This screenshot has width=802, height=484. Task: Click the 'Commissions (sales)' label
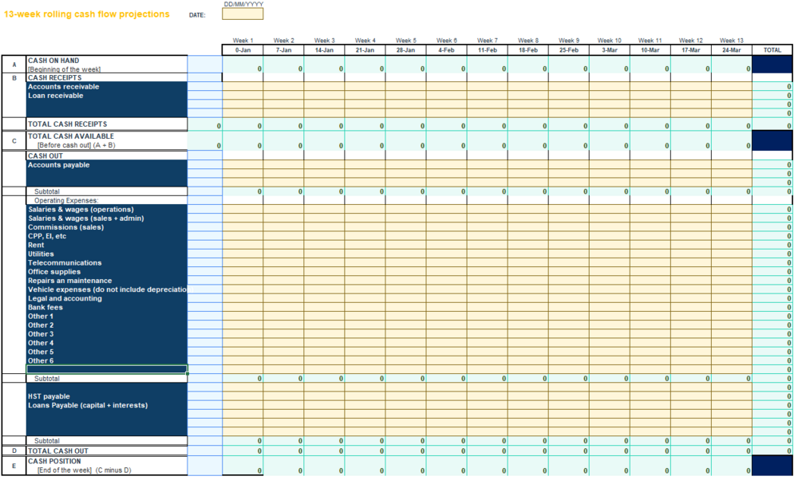[x=65, y=227]
